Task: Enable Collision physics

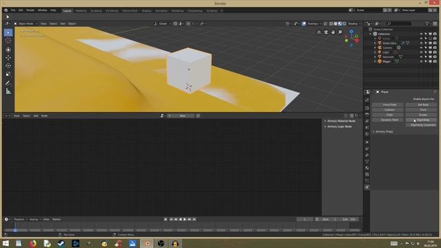Action: pyautogui.click(x=388, y=110)
